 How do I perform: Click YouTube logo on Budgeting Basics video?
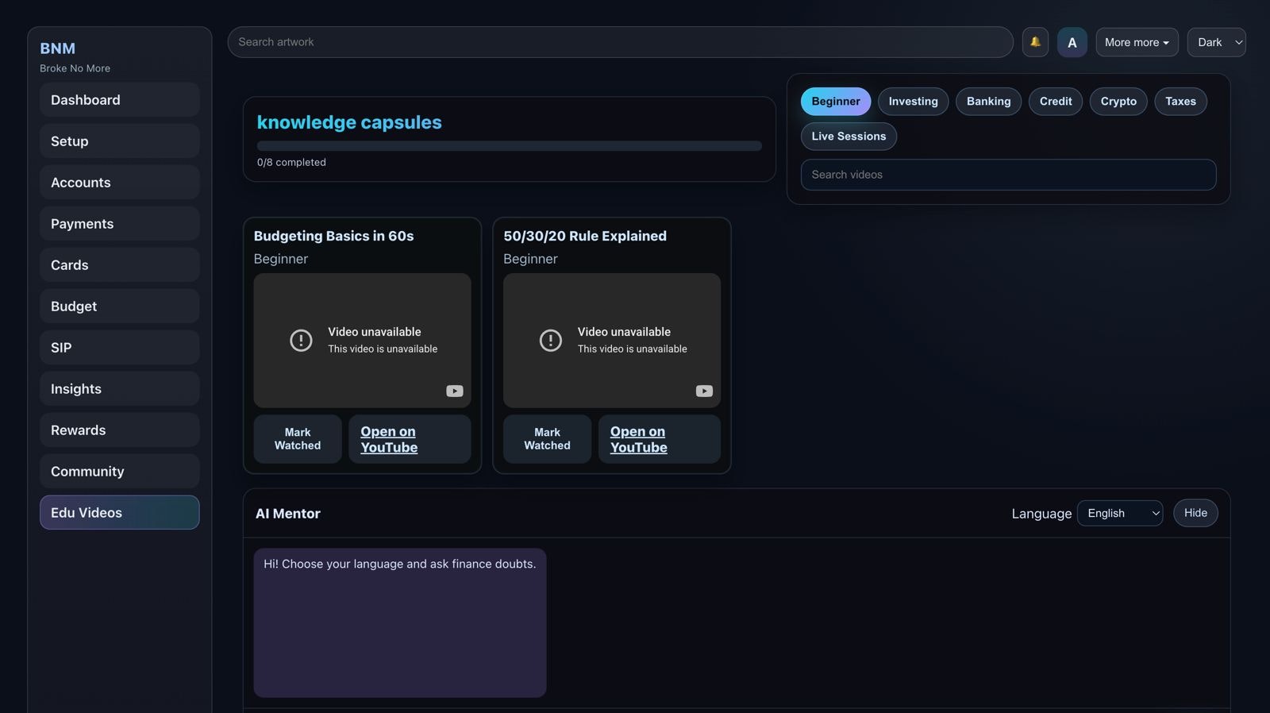tap(454, 391)
